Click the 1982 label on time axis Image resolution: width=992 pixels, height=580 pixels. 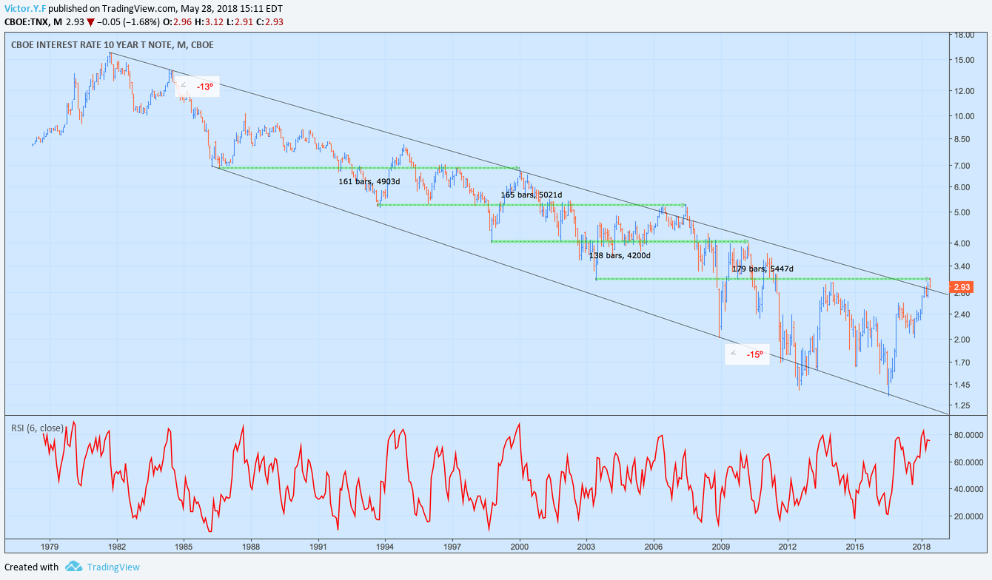coord(116,547)
